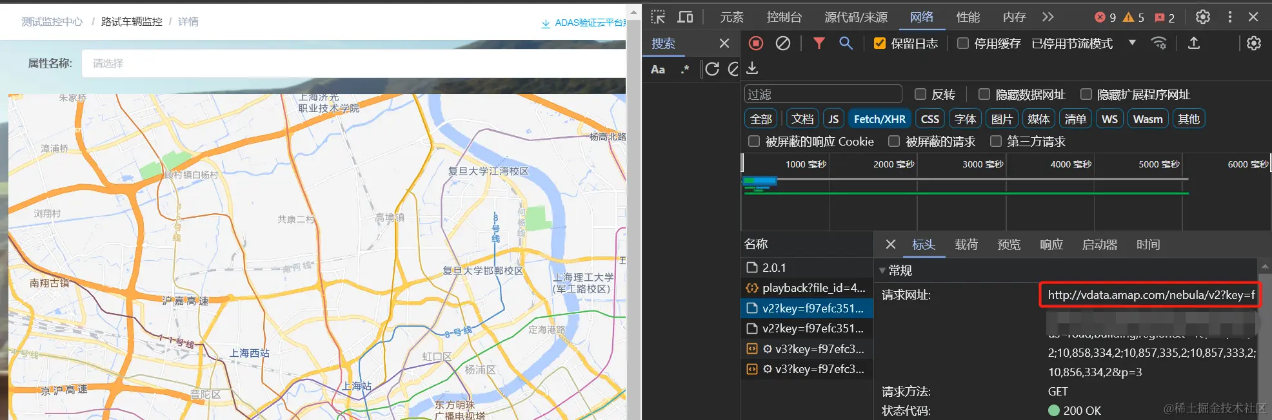
Task: Select the 2.0.1 request row
Action: (x=806, y=267)
